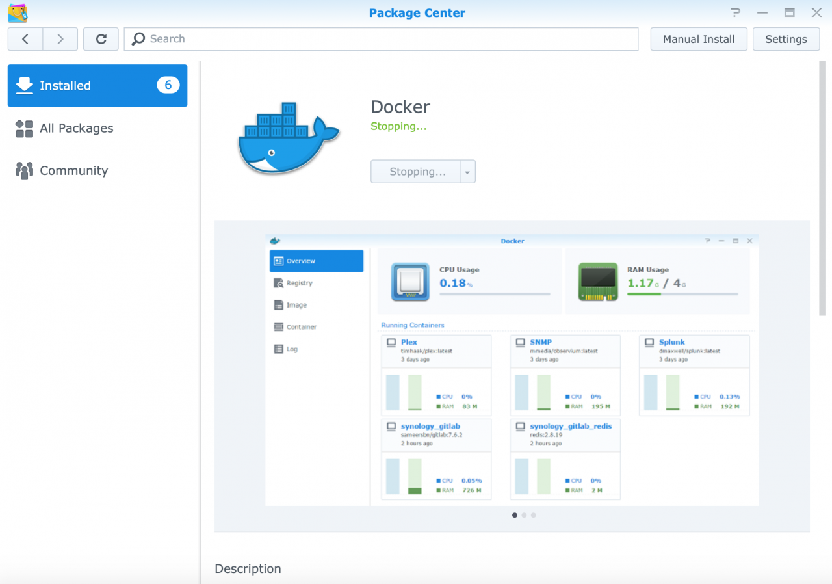Click the Manual Install button

699,39
